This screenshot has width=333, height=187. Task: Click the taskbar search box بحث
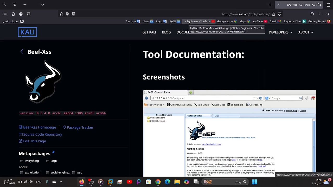point(225,182)
